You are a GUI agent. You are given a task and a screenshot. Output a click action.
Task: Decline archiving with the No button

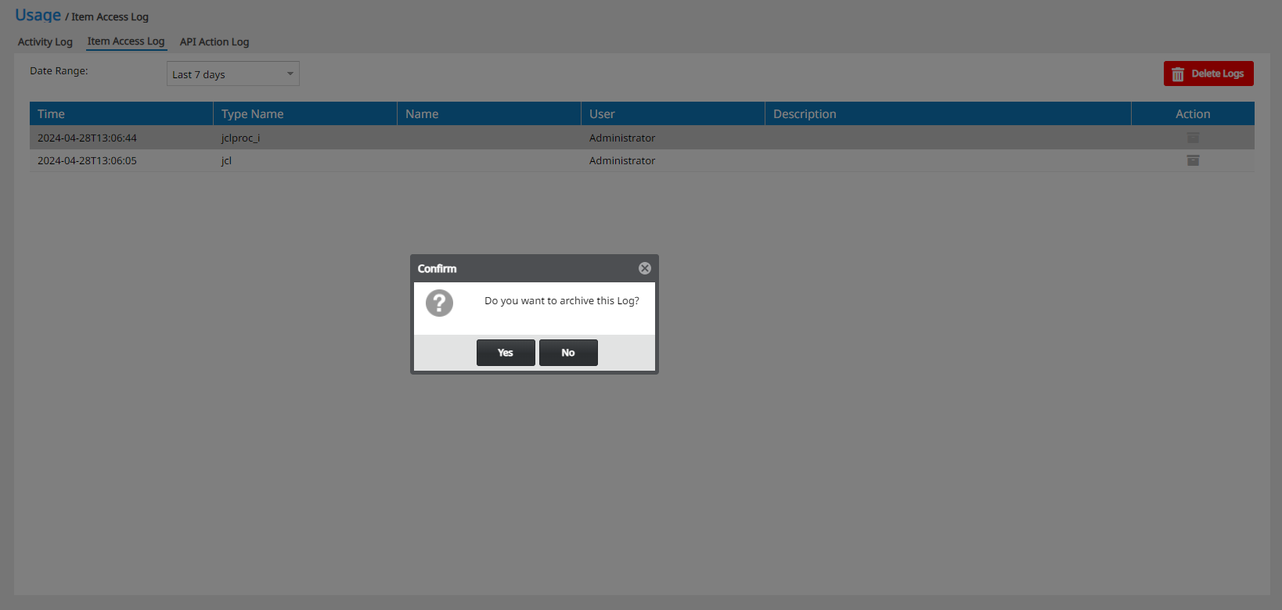click(x=568, y=353)
